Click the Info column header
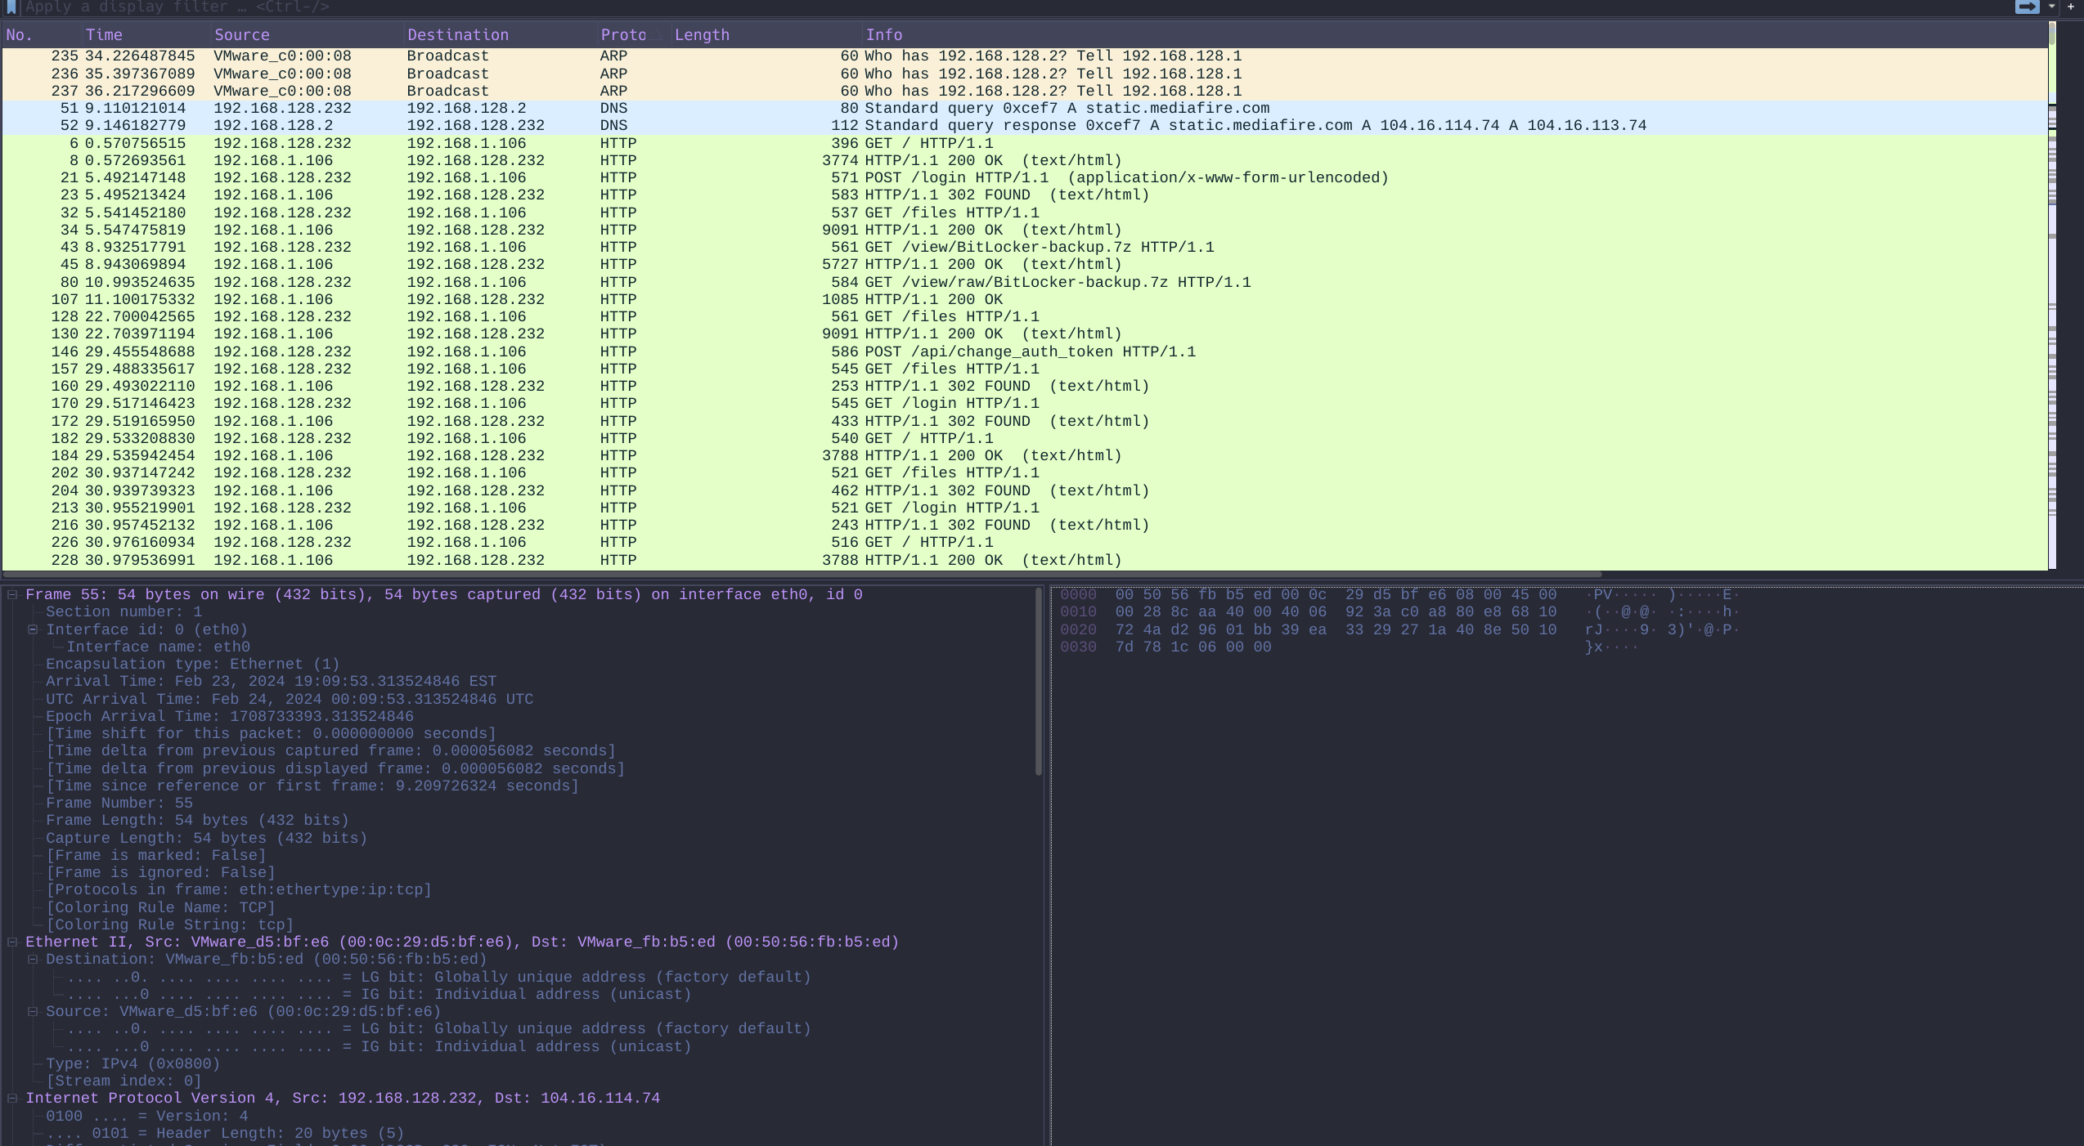This screenshot has height=1146, width=2084. click(x=883, y=35)
